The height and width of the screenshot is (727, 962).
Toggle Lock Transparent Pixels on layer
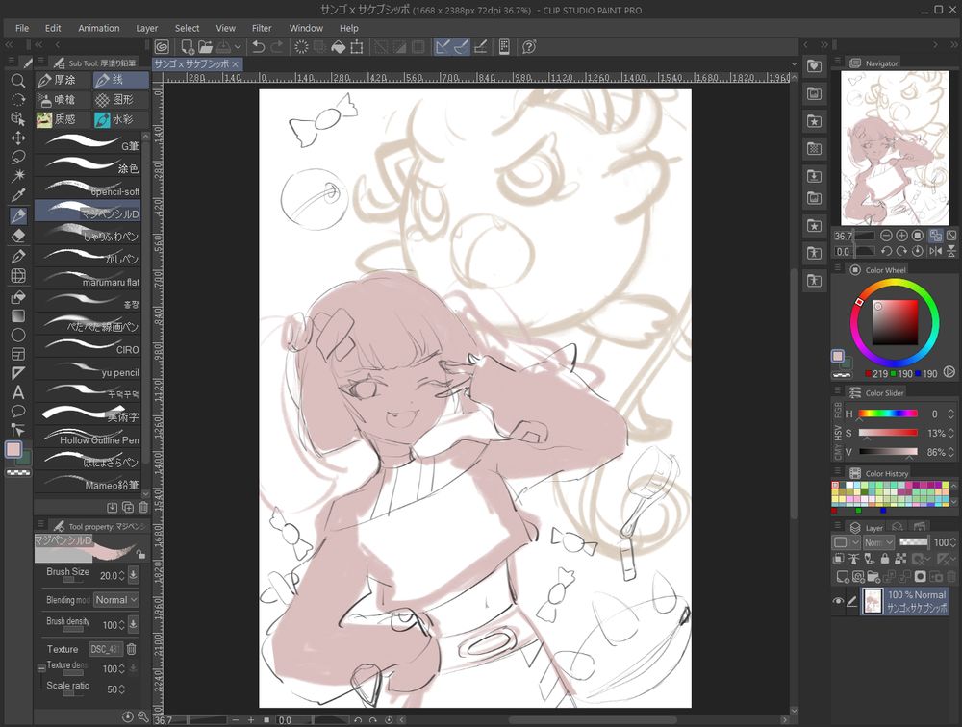point(900,559)
